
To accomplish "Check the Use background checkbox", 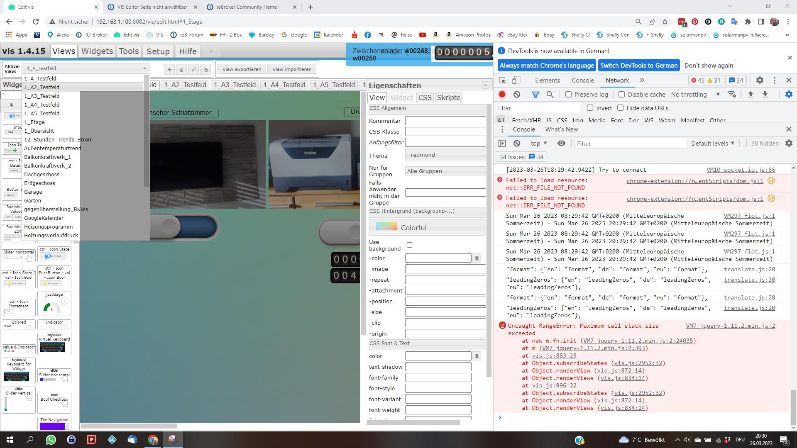I will [409, 245].
